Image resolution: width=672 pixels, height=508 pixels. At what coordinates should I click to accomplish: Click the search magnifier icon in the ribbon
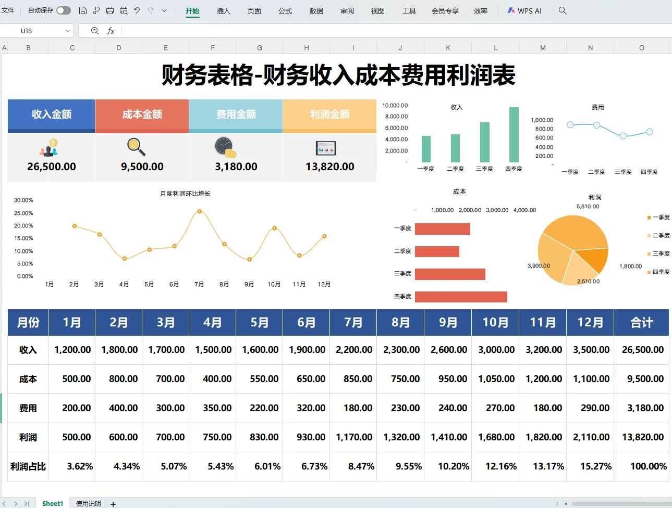[x=563, y=10]
